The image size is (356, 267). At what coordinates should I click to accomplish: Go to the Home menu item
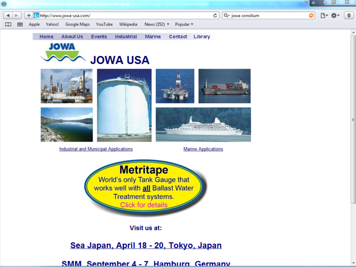coord(47,36)
